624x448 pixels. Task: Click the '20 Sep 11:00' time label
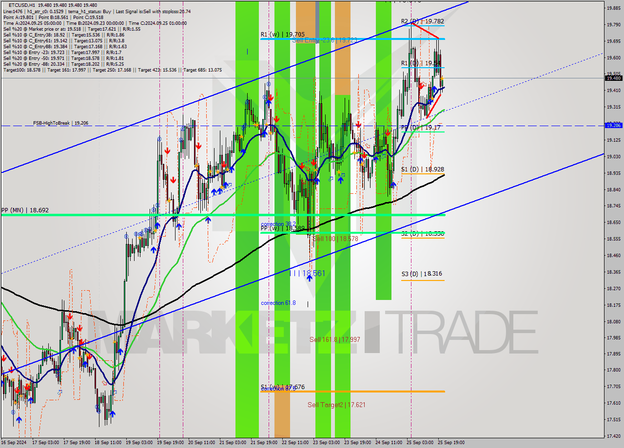pos(202,443)
